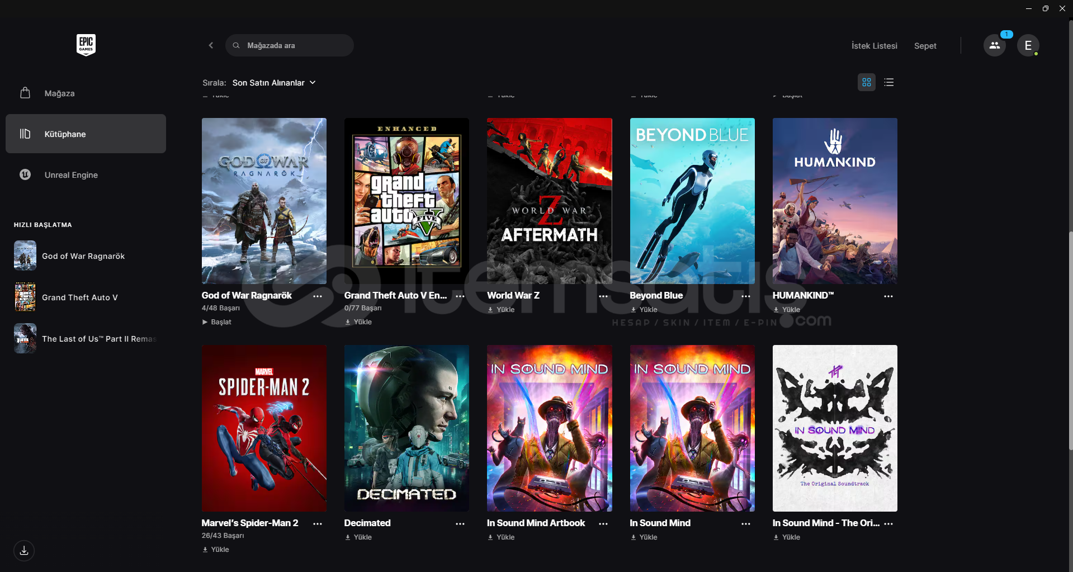The image size is (1073, 572).
Task: Click Yükle under In Sound Mind game
Action: pos(644,537)
